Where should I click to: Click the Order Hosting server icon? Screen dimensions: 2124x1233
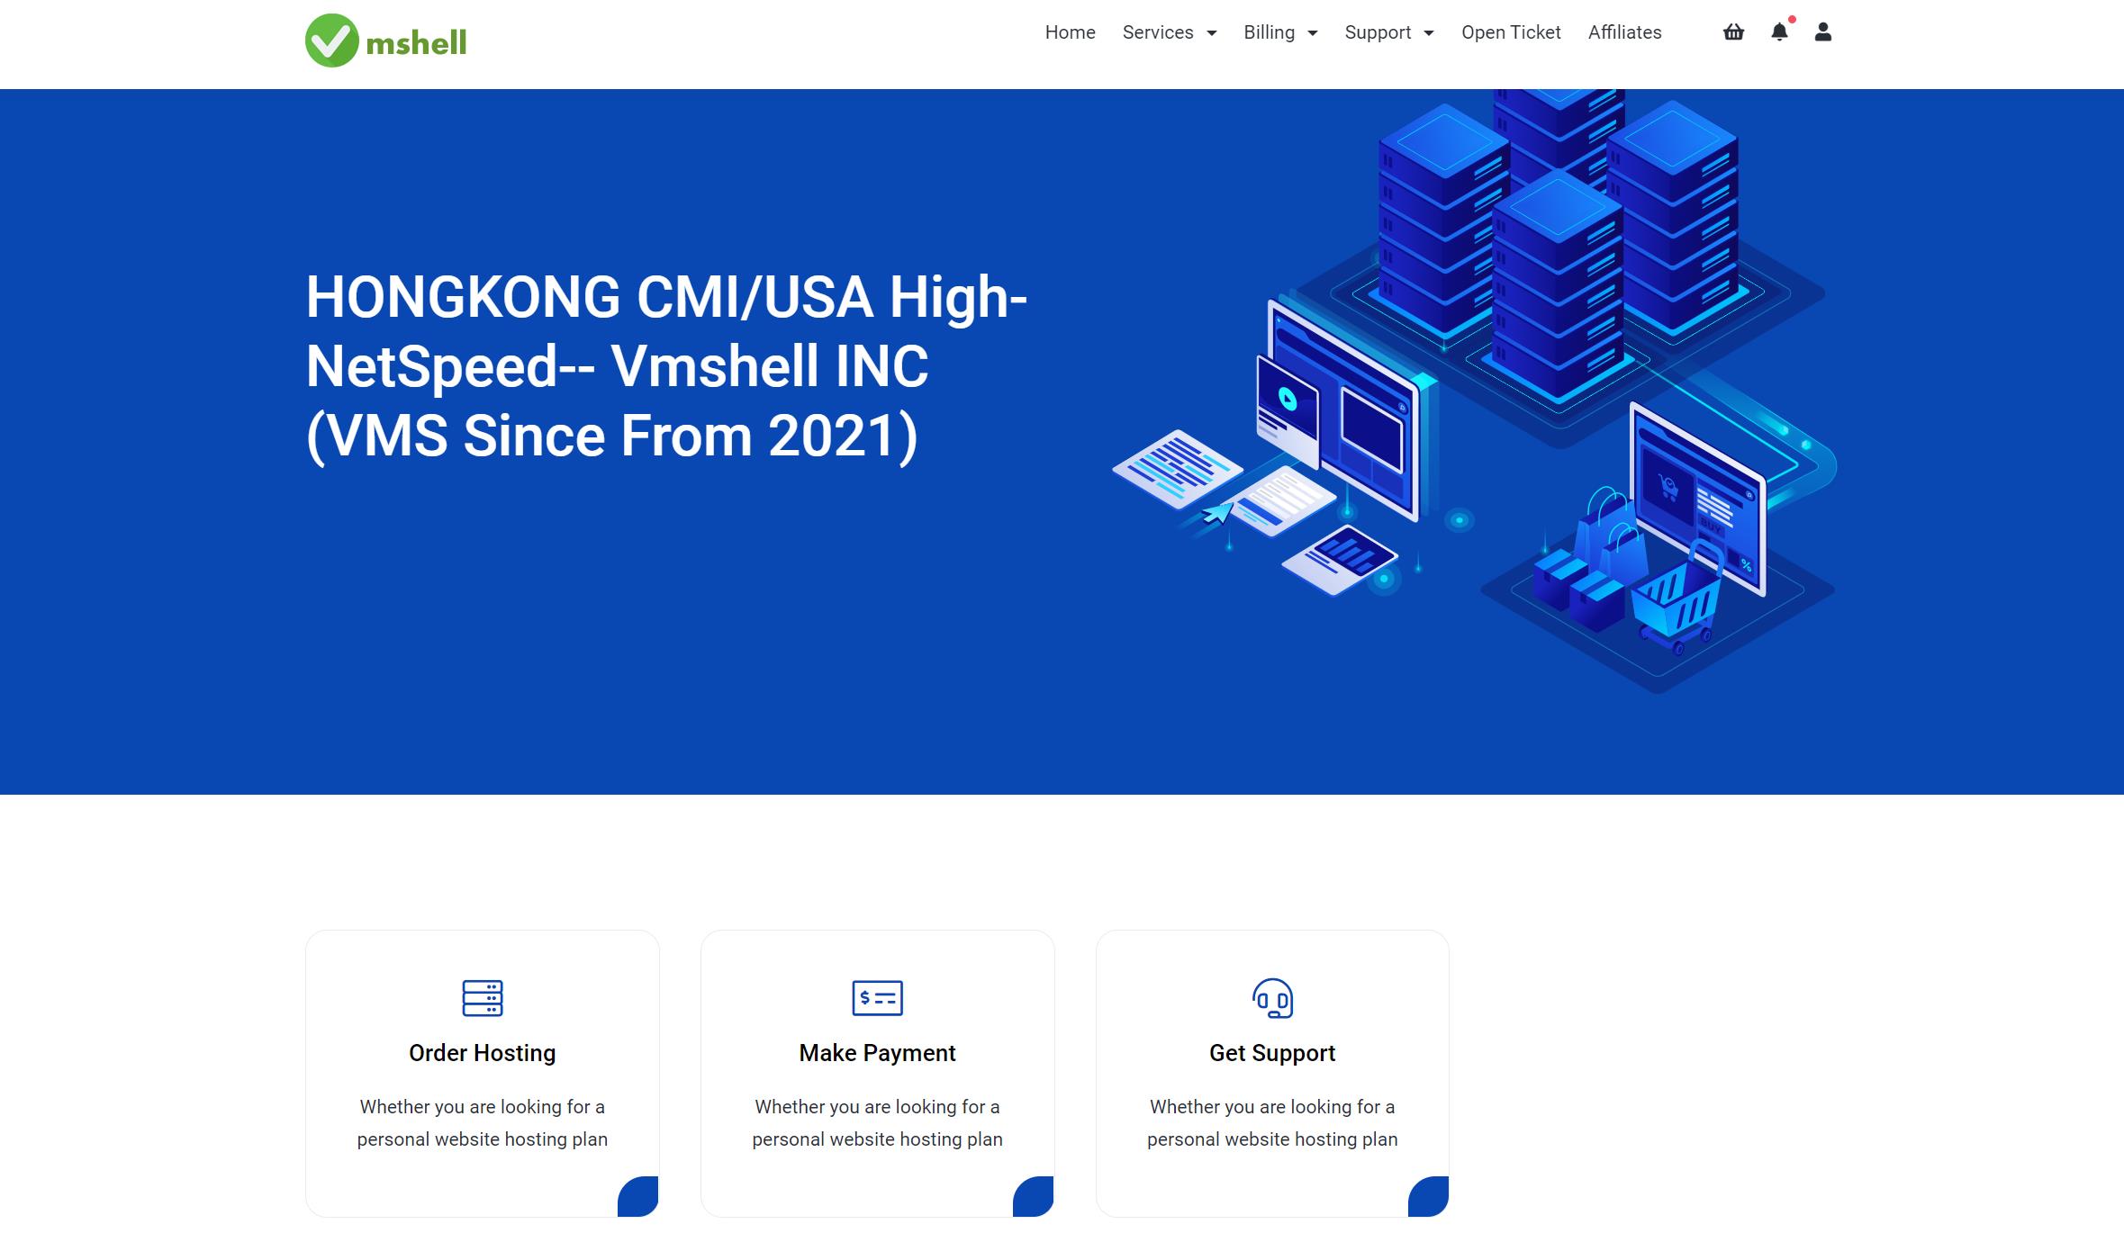(x=482, y=996)
